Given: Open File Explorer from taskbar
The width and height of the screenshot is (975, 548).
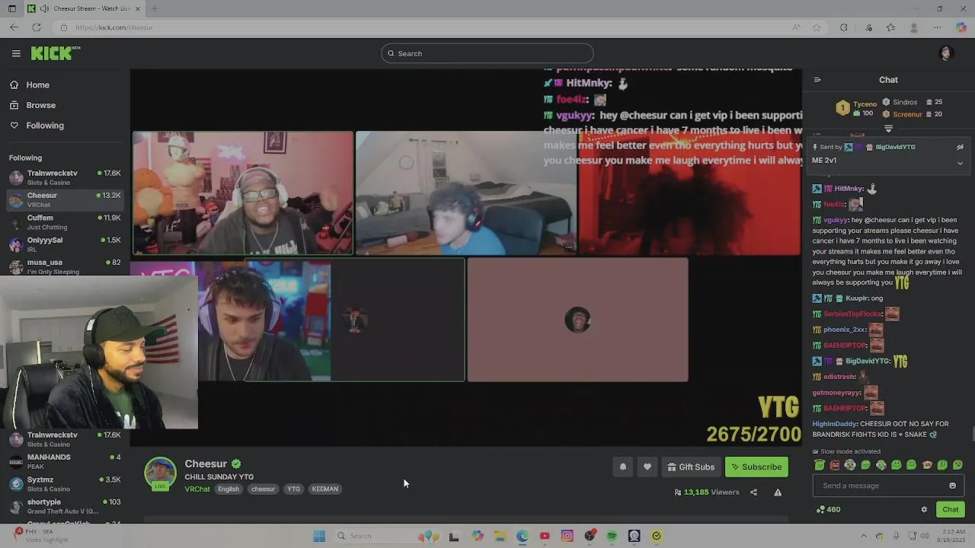Looking at the screenshot, I should pyautogui.click(x=500, y=536).
